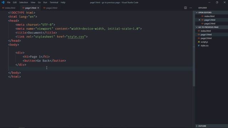The height and width of the screenshot is (128, 228).
Task: Click the closing html tag
Action: pyautogui.click(x=15, y=77)
